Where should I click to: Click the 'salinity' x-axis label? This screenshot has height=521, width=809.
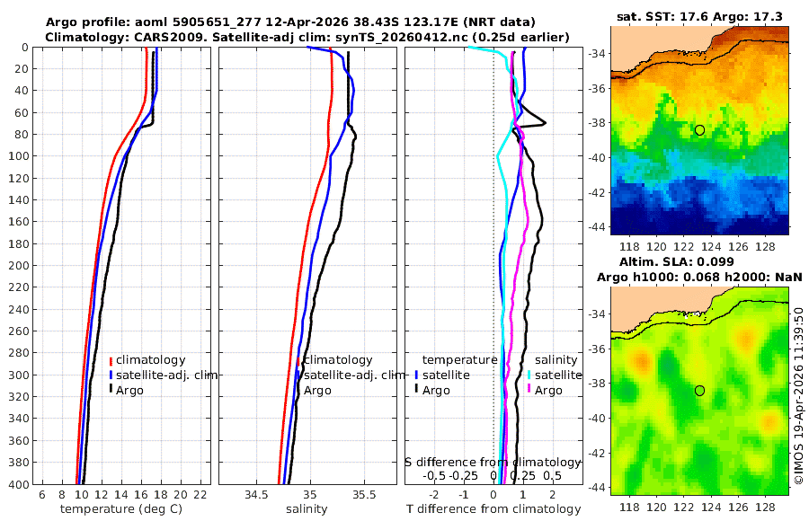[307, 508]
